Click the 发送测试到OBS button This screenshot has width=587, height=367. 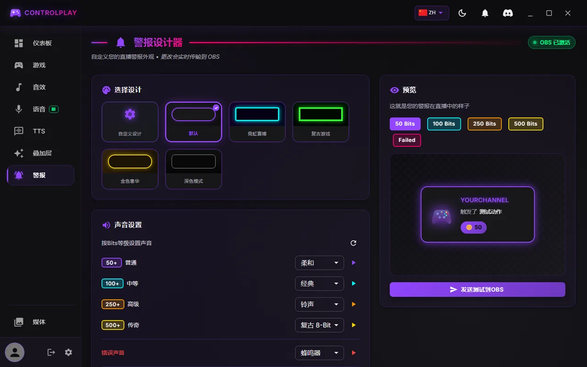477,289
